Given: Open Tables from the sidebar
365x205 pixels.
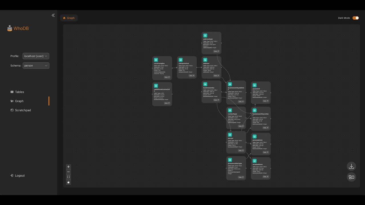Looking at the screenshot, I should pyautogui.click(x=19, y=92).
